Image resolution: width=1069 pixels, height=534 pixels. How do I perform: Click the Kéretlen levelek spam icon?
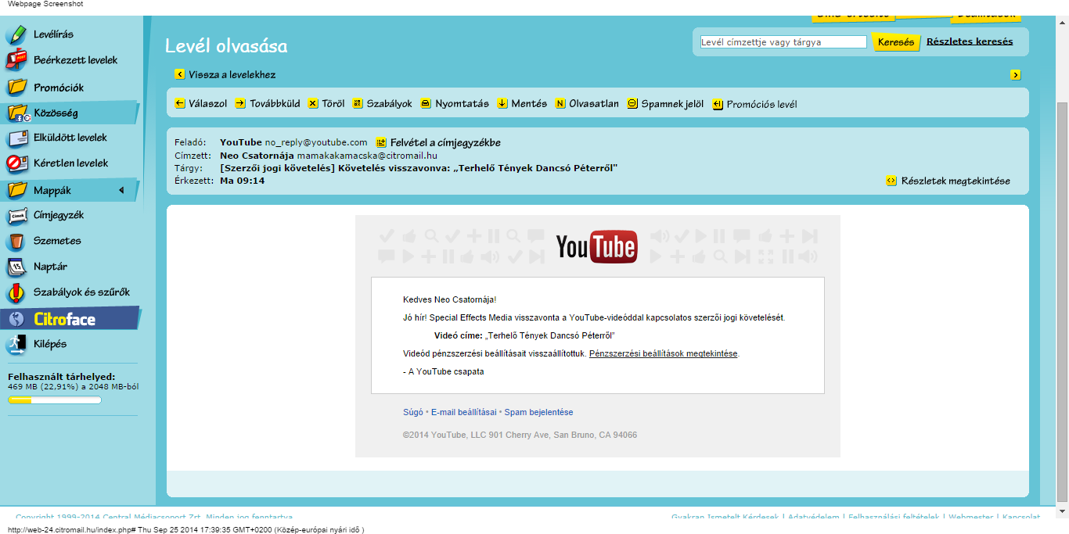click(x=16, y=163)
